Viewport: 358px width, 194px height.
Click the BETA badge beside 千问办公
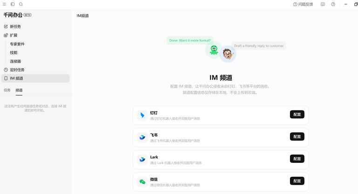click(27, 15)
